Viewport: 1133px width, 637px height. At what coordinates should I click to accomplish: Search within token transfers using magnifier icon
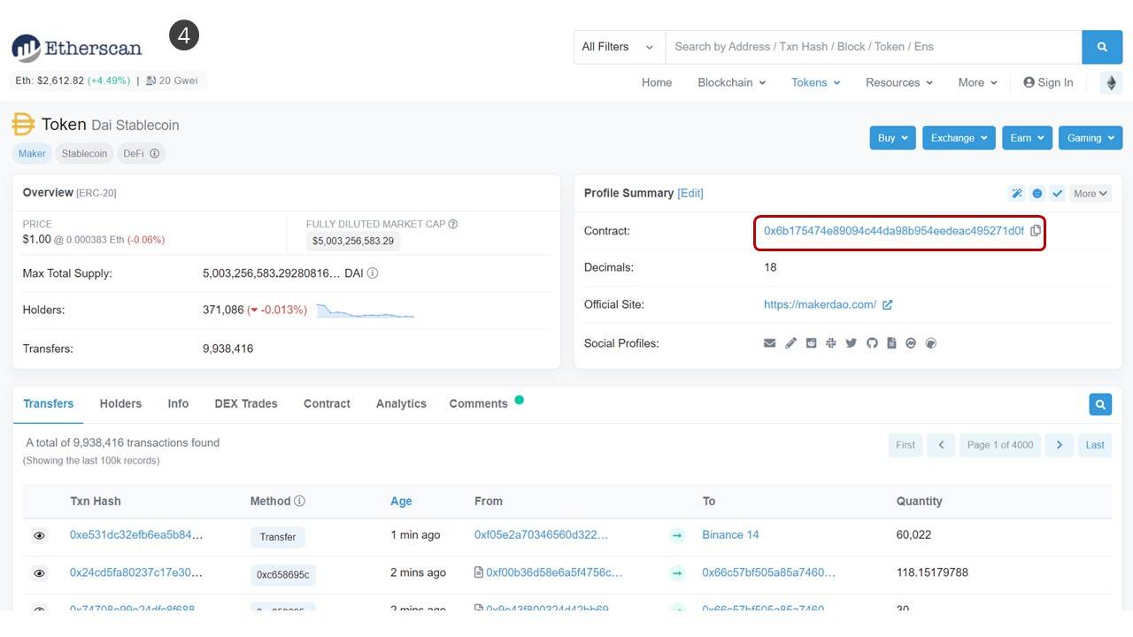click(1099, 404)
